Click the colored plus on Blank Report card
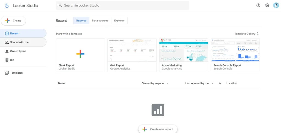The height and width of the screenshot is (133, 281). [x=80, y=54]
